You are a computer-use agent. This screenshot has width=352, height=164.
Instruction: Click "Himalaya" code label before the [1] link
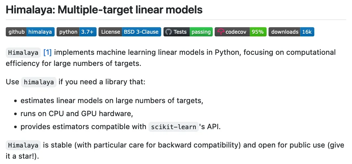pyautogui.click(x=23, y=52)
